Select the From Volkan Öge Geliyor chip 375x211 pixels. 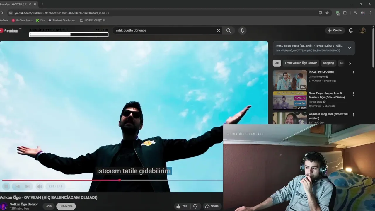coord(301,63)
